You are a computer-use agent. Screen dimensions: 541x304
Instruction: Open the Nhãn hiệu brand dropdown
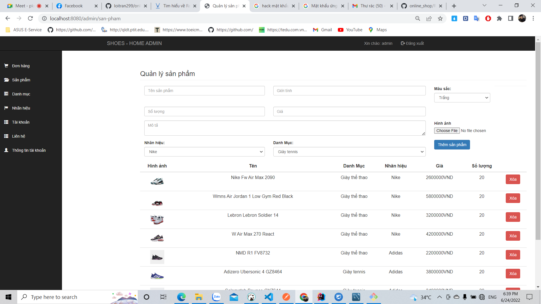tap(204, 152)
